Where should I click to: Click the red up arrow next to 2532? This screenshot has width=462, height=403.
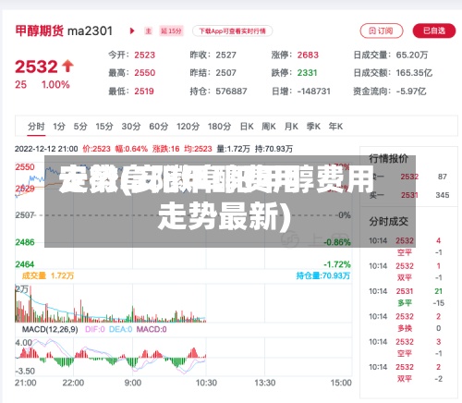point(67,67)
